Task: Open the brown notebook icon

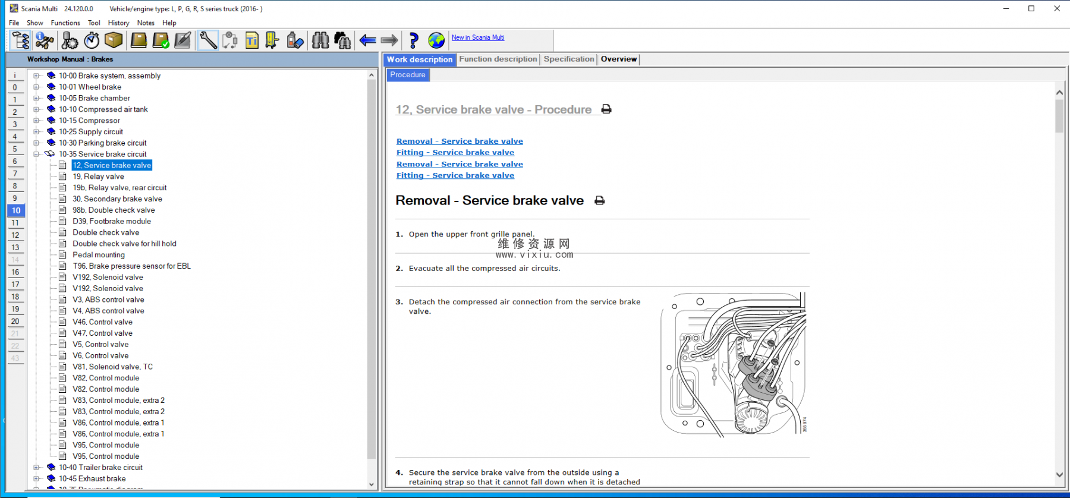Action: click(x=139, y=40)
